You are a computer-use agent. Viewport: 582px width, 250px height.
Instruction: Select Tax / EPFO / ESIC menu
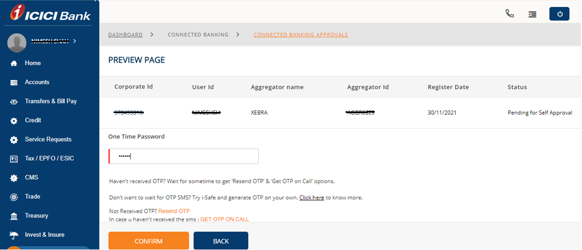click(50, 159)
